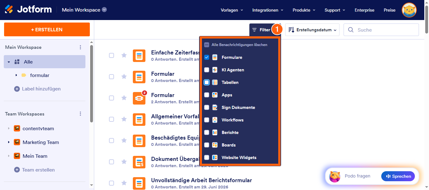The width and height of the screenshot is (429, 190).
Task: Check the Berichte filter checkbox
Action: tap(207, 132)
